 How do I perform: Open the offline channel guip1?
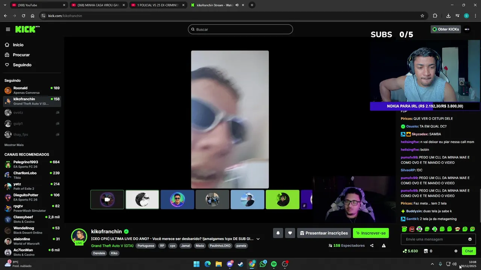pos(32,123)
